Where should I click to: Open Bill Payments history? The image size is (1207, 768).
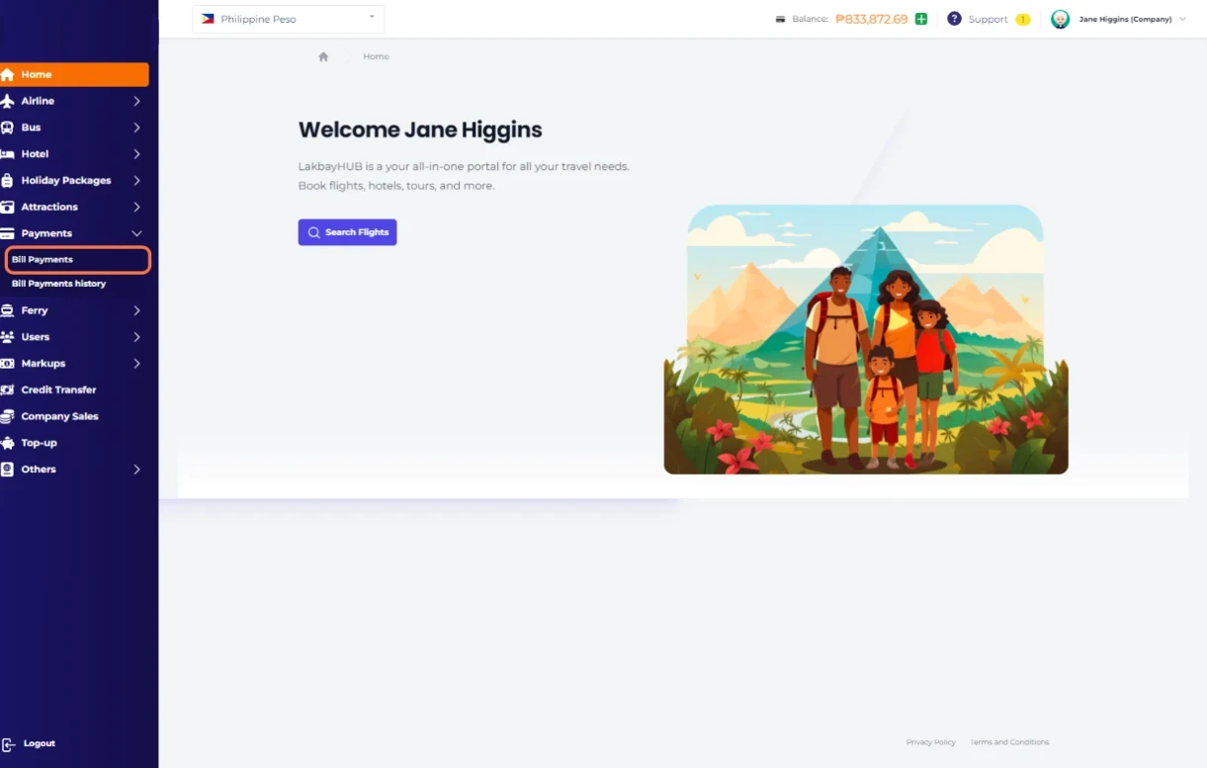pyautogui.click(x=58, y=284)
